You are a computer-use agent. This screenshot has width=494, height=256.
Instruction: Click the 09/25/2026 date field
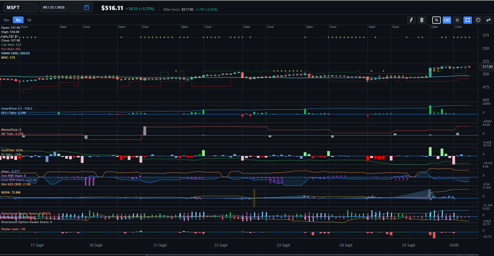pyautogui.click(x=66, y=7)
